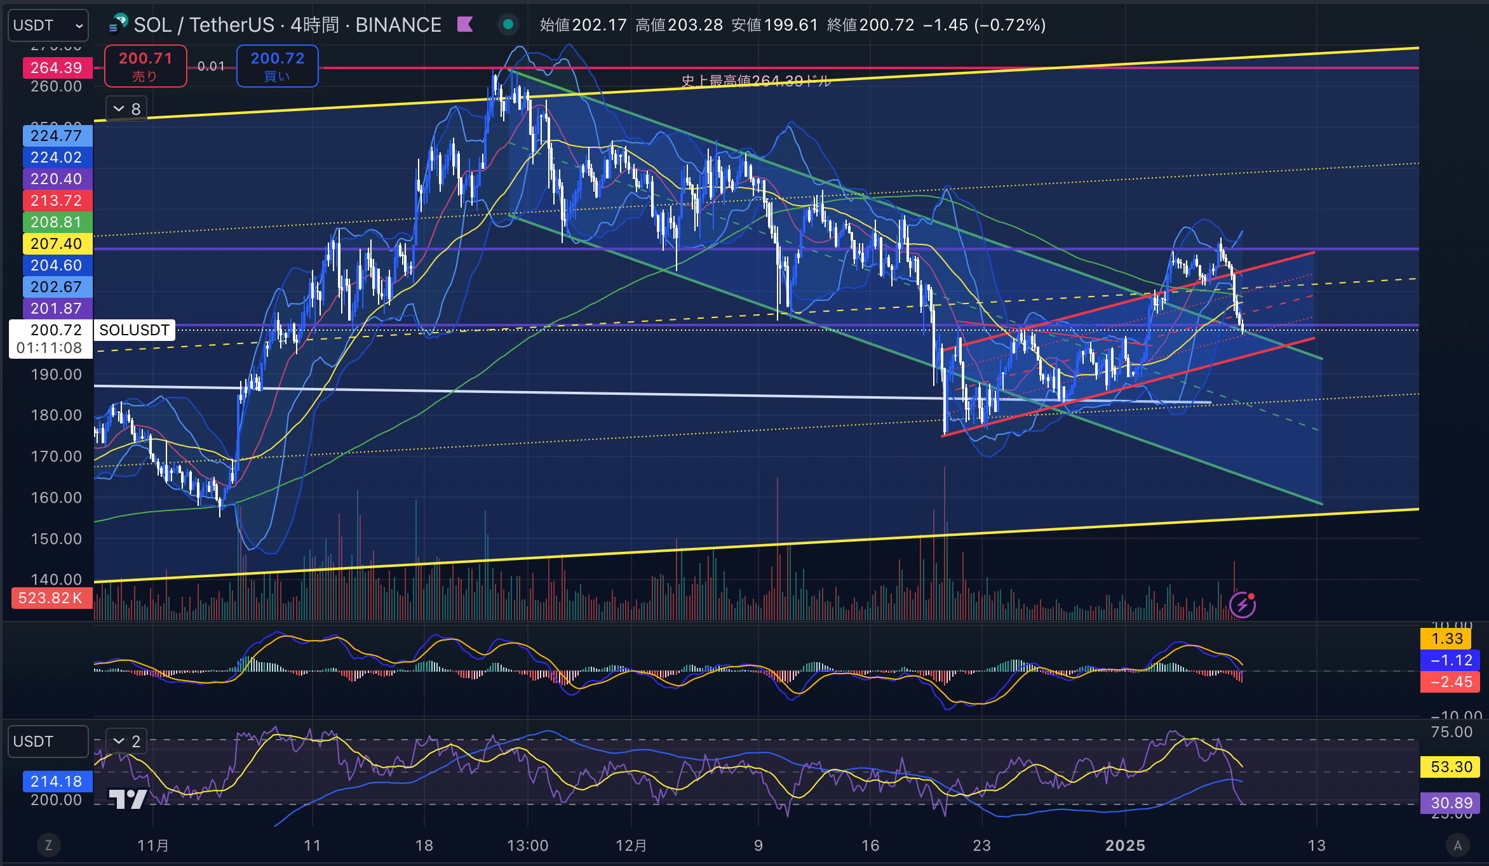Image resolution: width=1489 pixels, height=866 pixels.
Task: Click the 204.60 price label
Action: 57,265
